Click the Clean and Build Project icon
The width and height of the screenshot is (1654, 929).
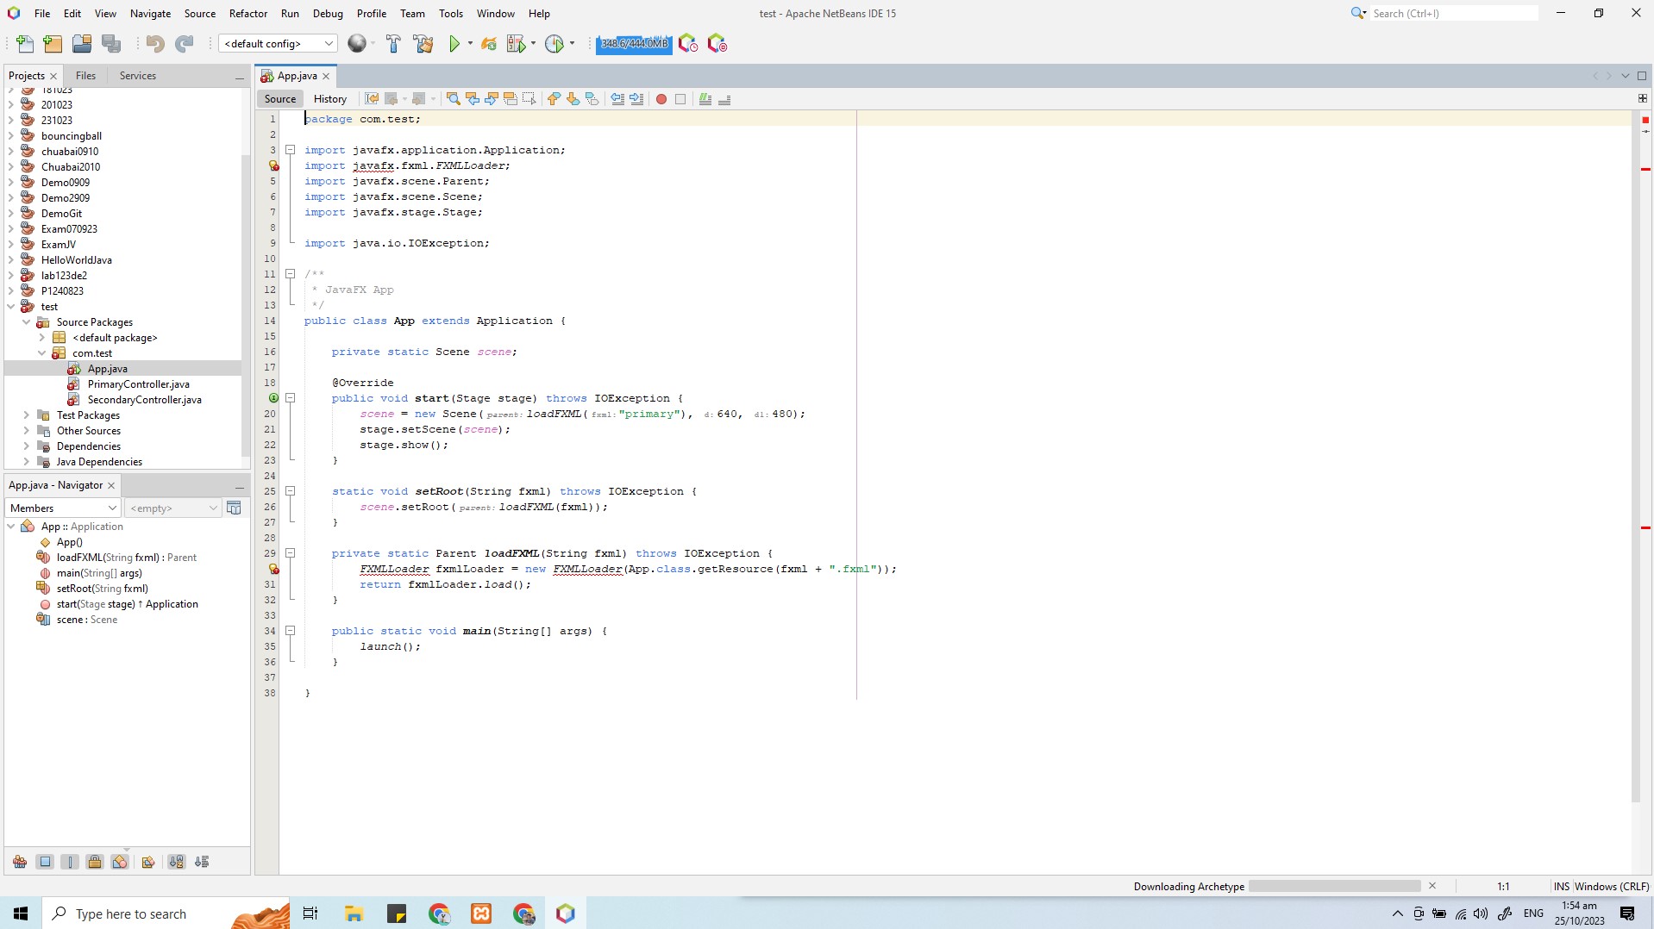tap(423, 44)
